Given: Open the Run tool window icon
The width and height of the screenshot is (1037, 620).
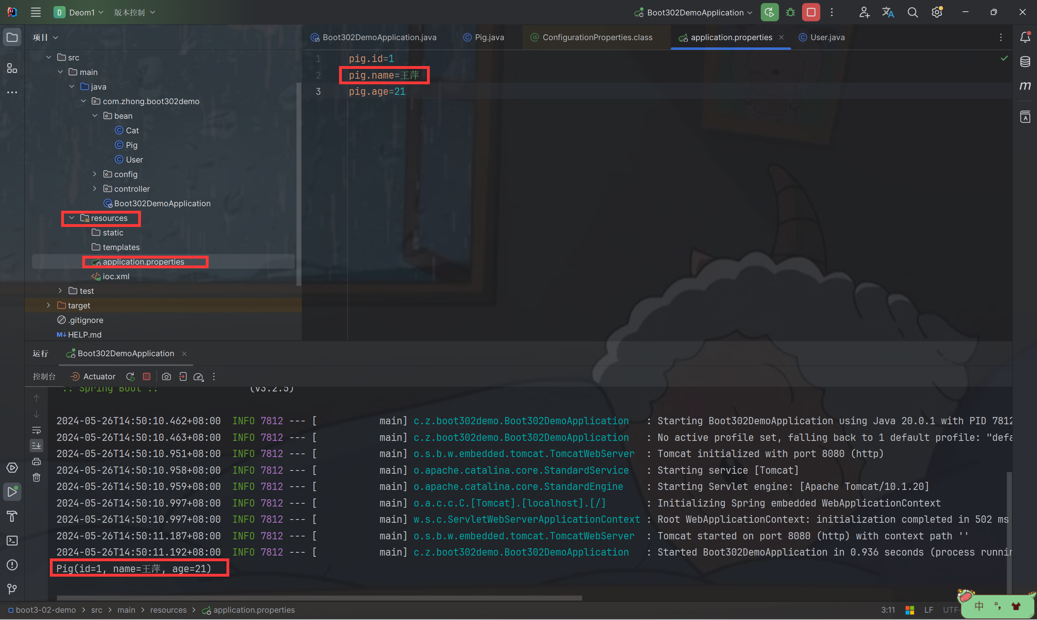Looking at the screenshot, I should [12, 492].
